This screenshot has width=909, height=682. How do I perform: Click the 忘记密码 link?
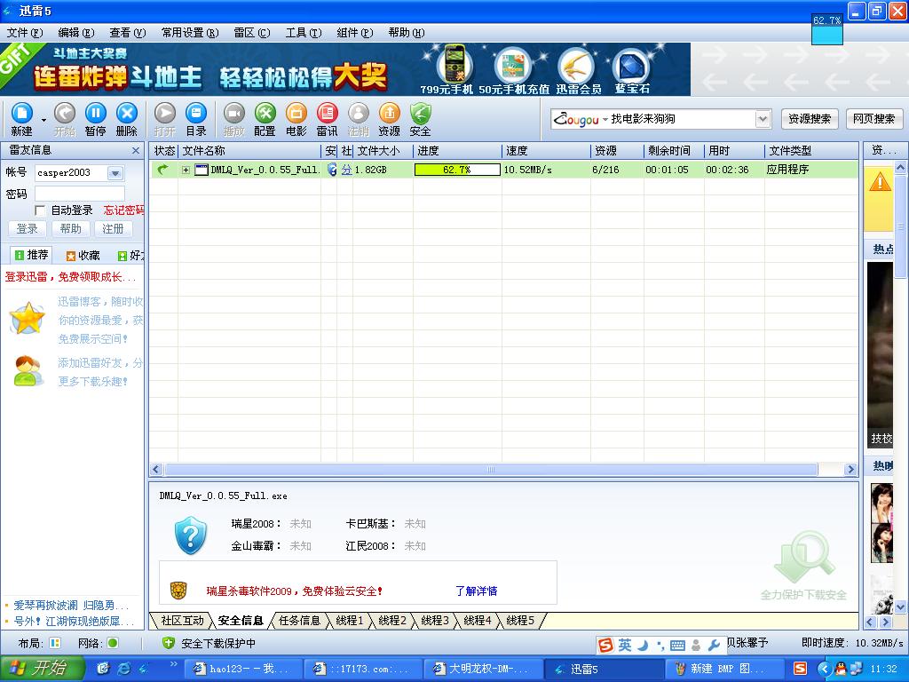(123, 210)
